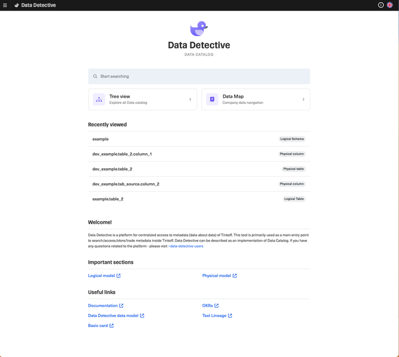
Task: Focus the Start searching field
Action: [199, 77]
